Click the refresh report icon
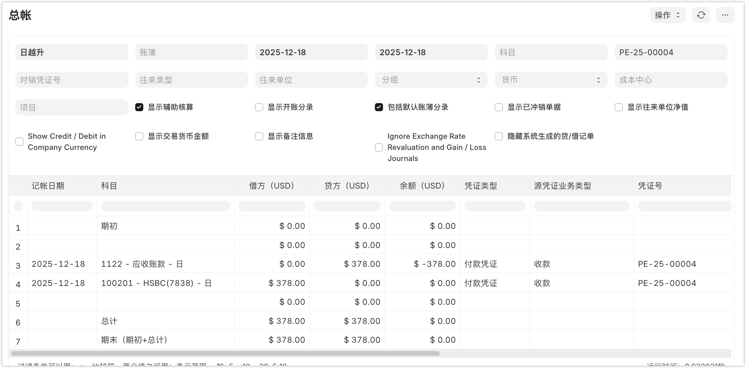Image resolution: width=746 pixels, height=368 pixels. 701,15
